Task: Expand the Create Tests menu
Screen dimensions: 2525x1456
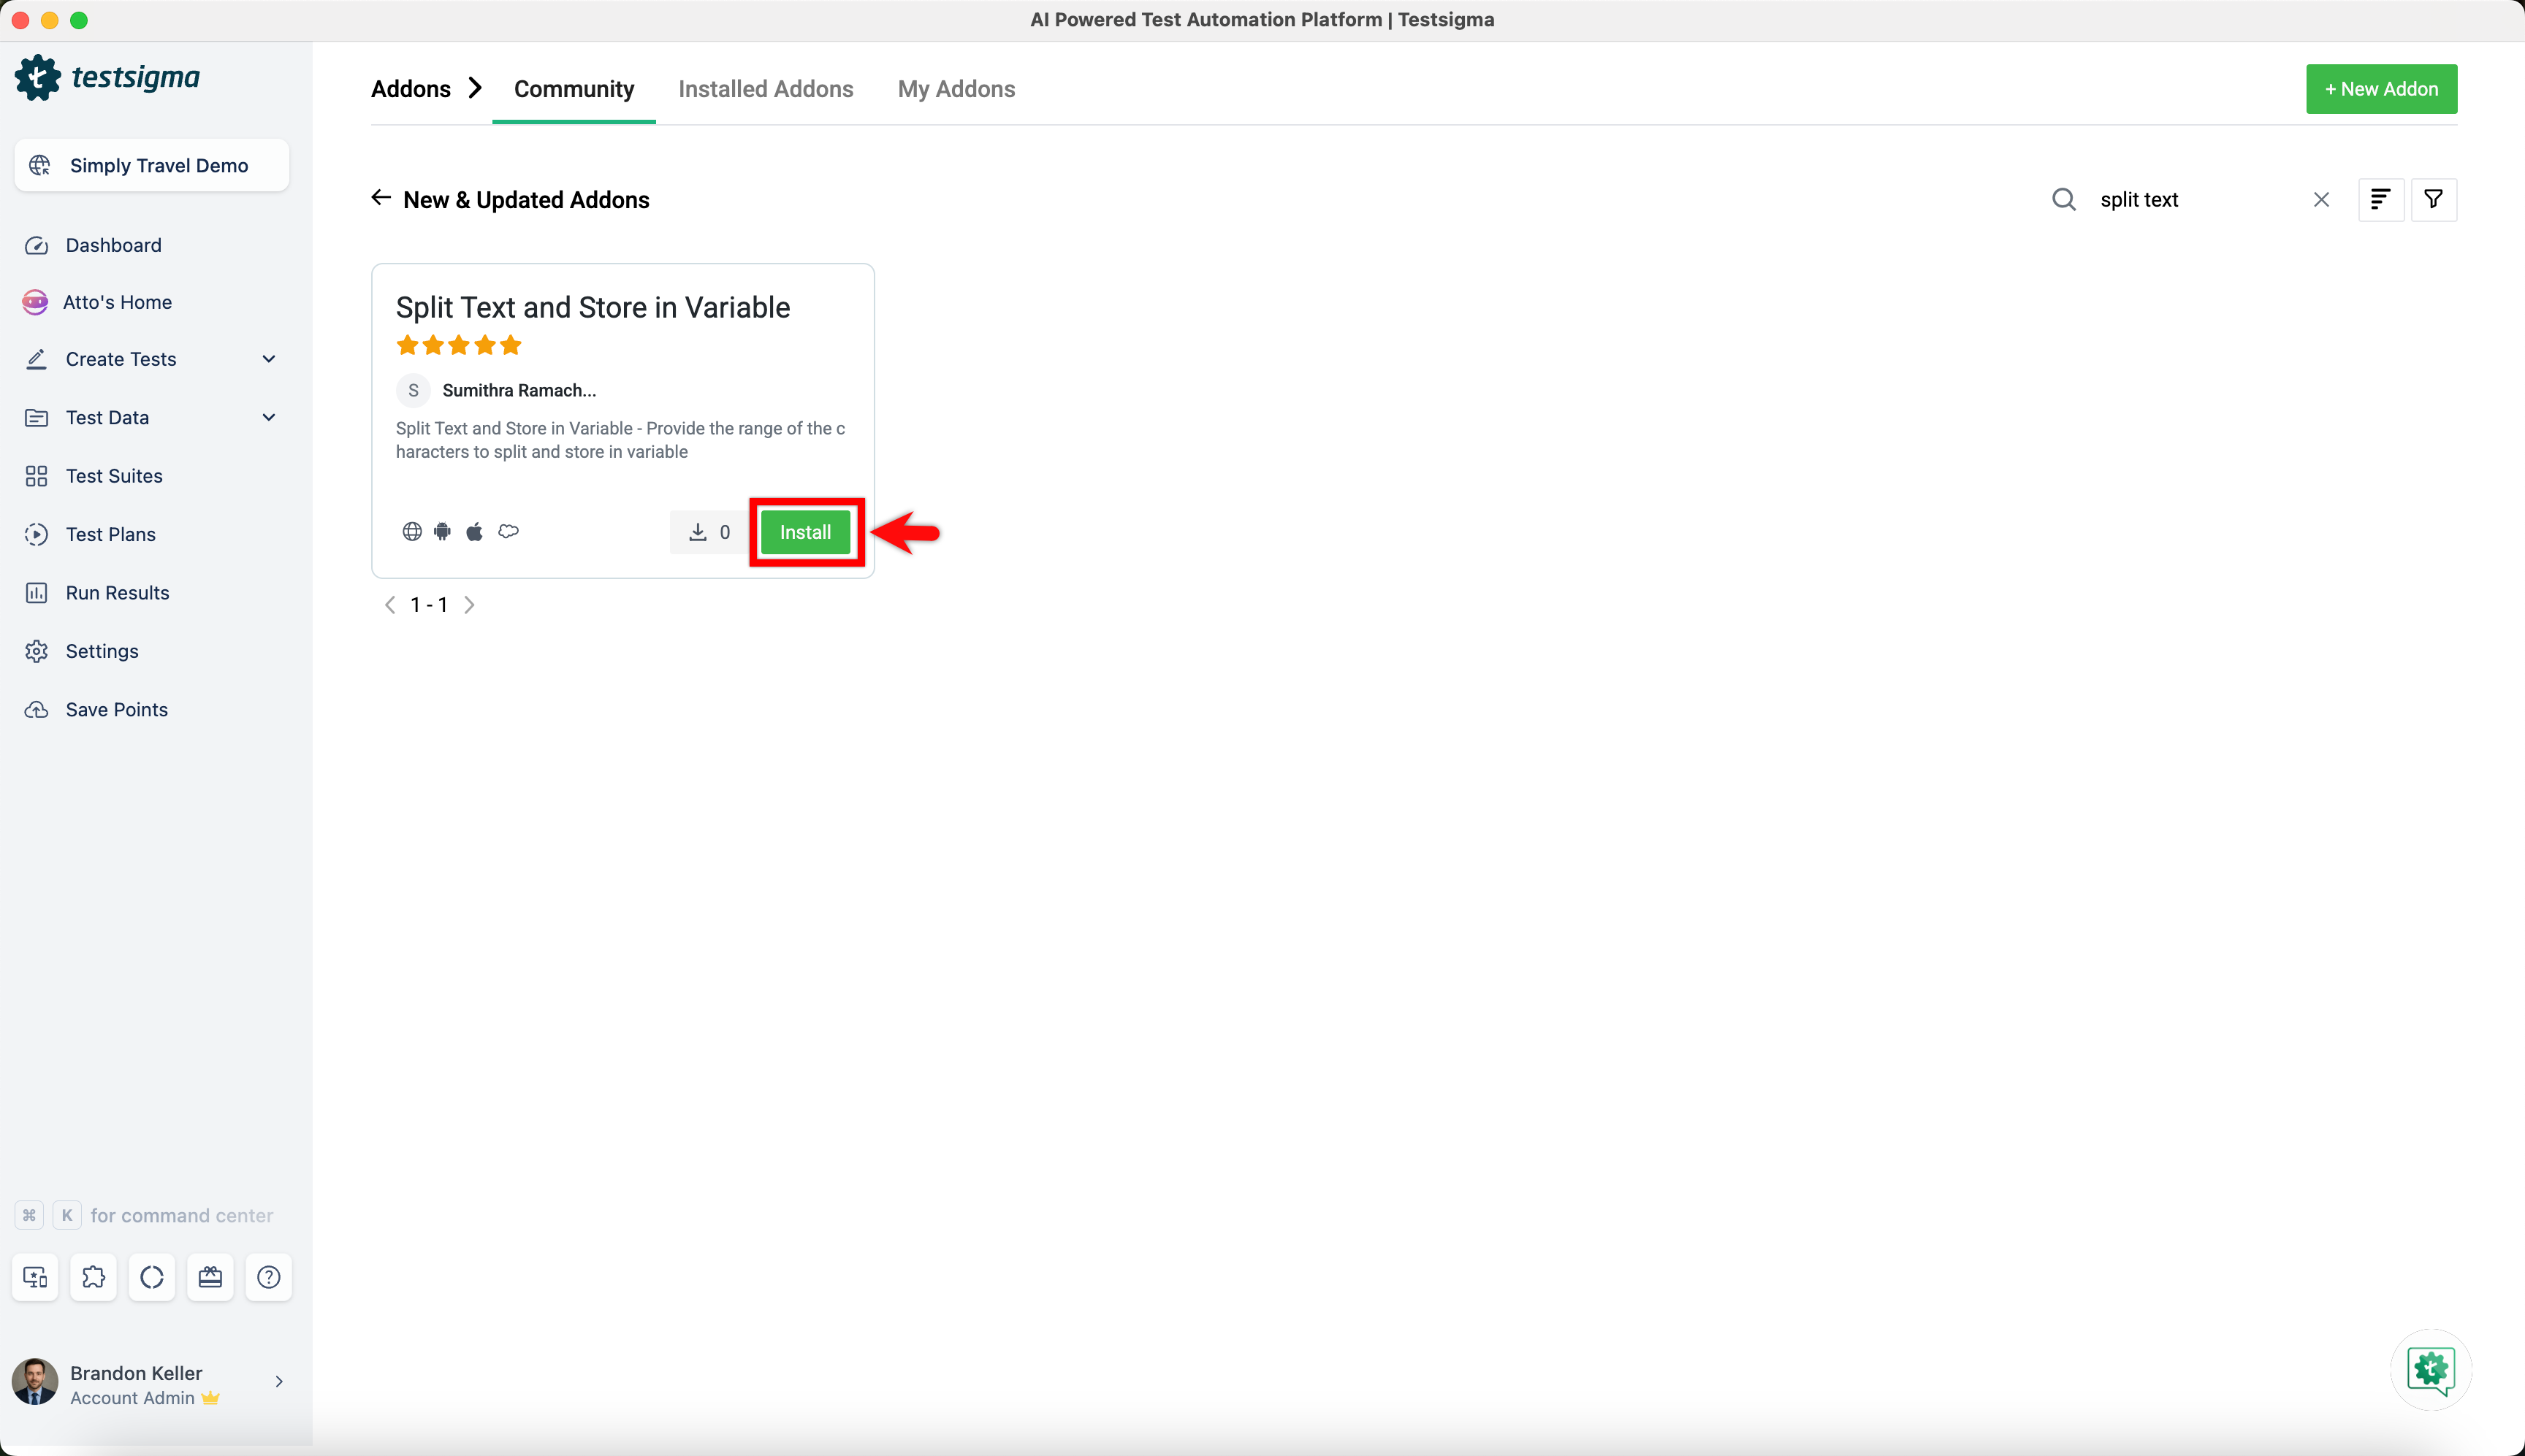Action: (x=268, y=359)
